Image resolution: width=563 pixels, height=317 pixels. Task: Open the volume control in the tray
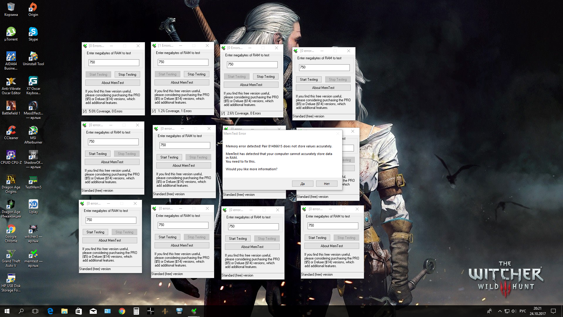(x=514, y=311)
